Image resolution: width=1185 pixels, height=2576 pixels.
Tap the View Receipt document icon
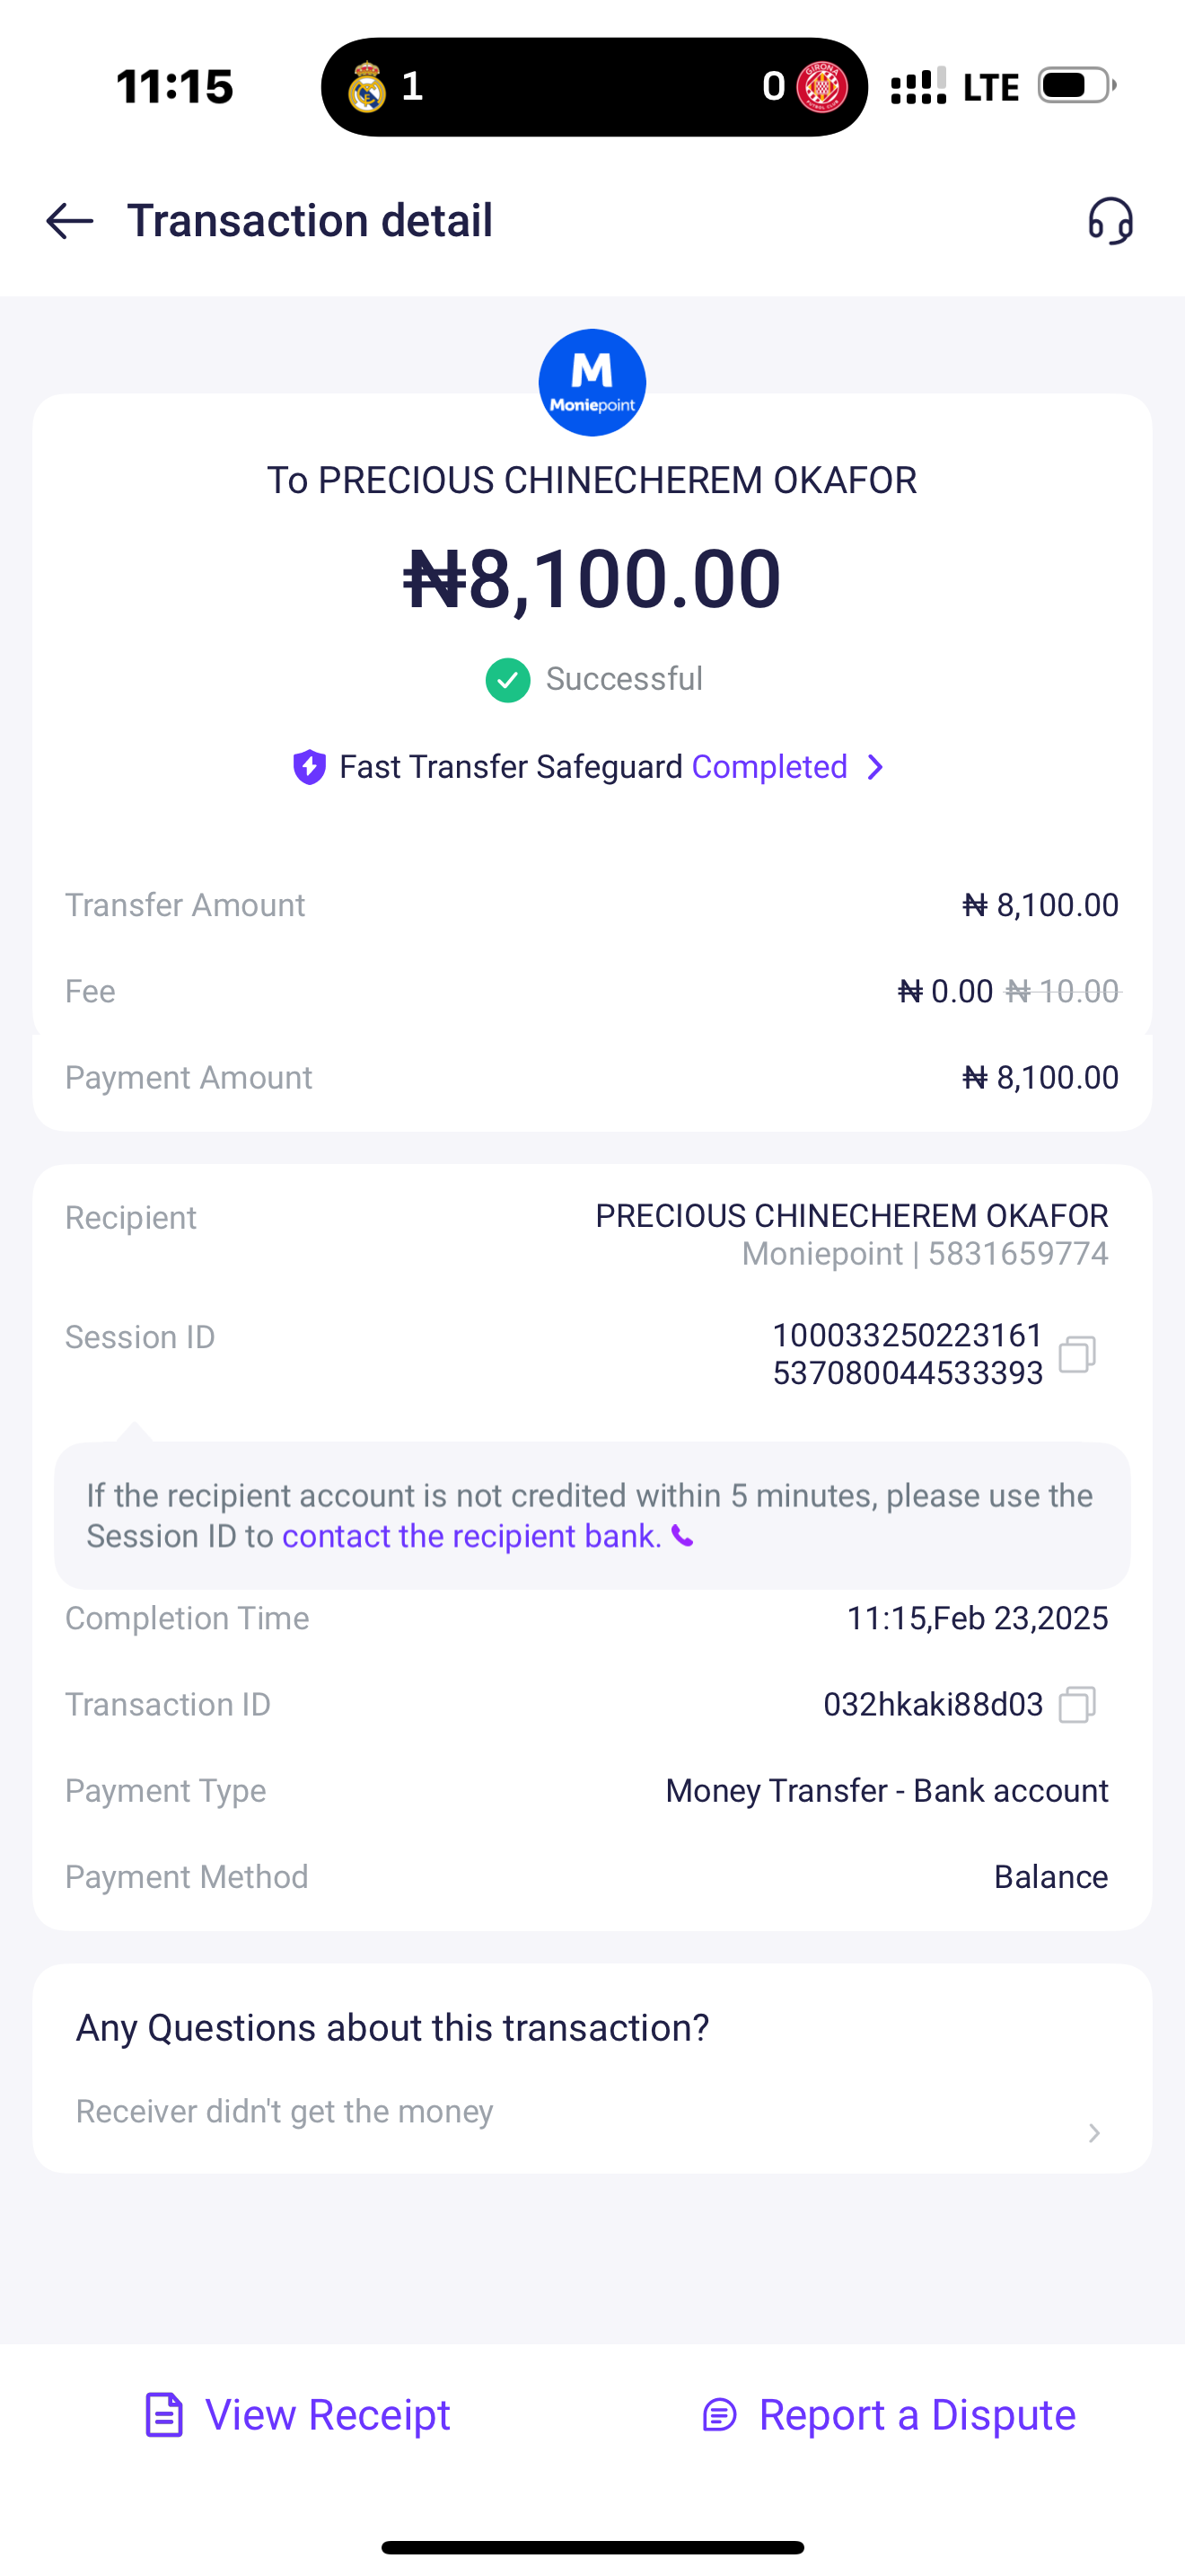point(164,2415)
